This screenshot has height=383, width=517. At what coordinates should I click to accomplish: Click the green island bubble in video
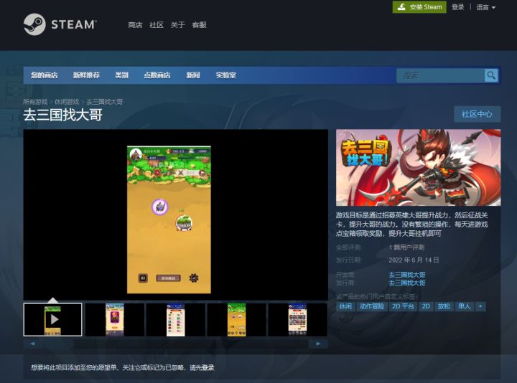pyautogui.click(x=184, y=223)
